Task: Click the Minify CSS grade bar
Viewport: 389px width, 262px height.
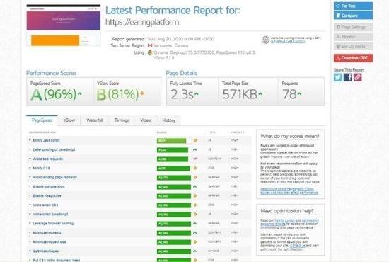Action: [173, 169]
